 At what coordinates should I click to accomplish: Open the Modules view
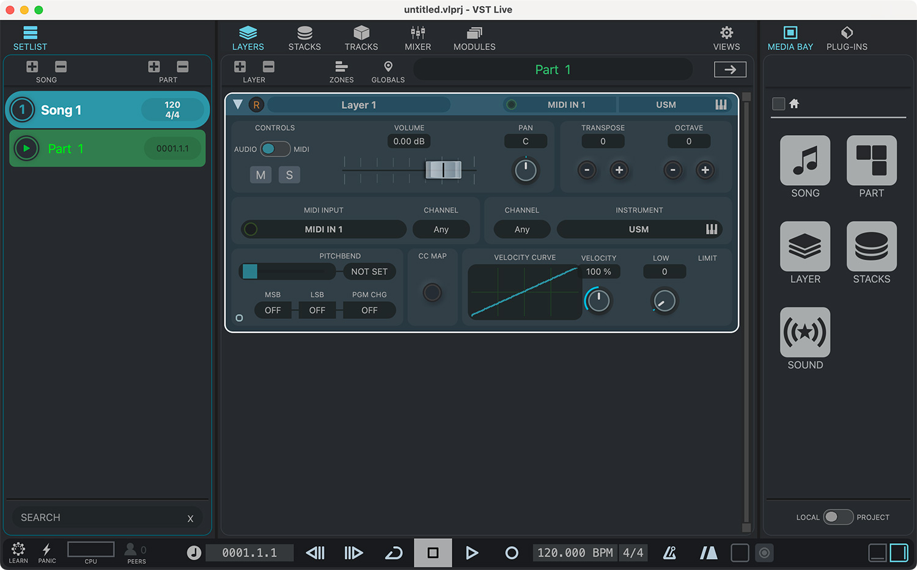tap(474, 37)
